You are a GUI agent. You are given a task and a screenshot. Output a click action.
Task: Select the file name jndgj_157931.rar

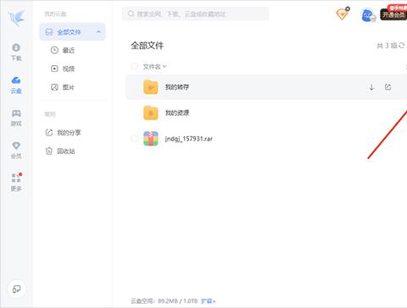189,139
